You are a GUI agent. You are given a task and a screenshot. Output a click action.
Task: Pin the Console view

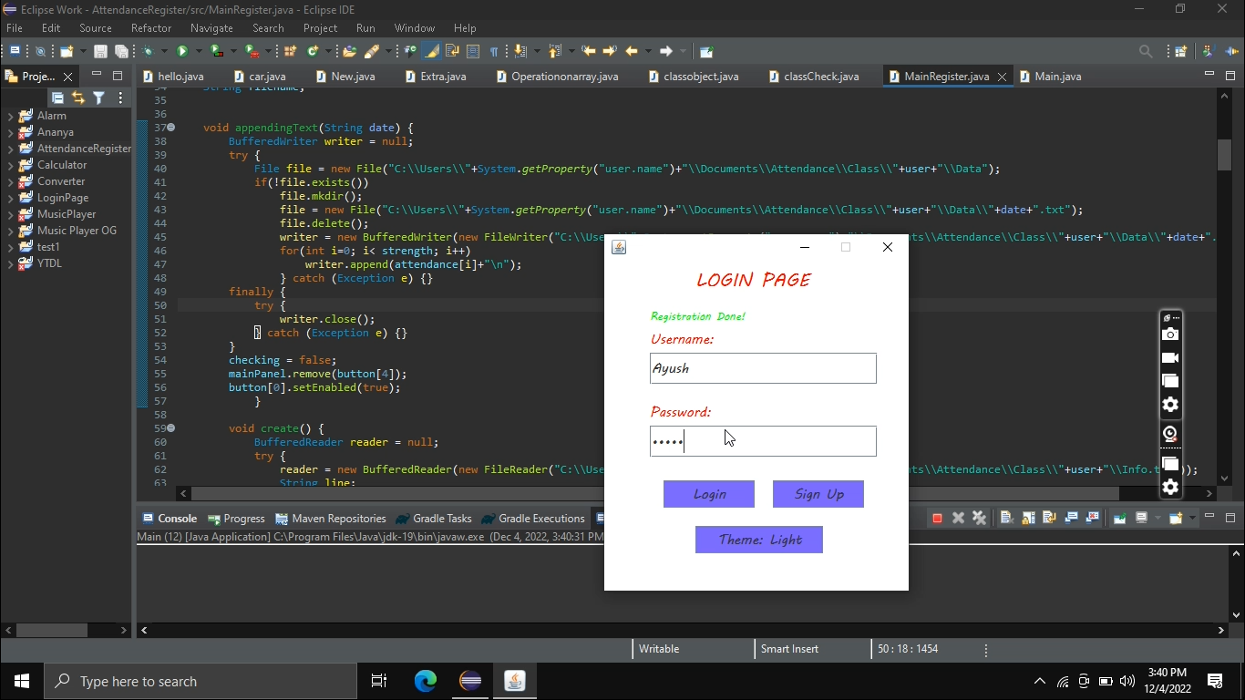[x=1119, y=517]
